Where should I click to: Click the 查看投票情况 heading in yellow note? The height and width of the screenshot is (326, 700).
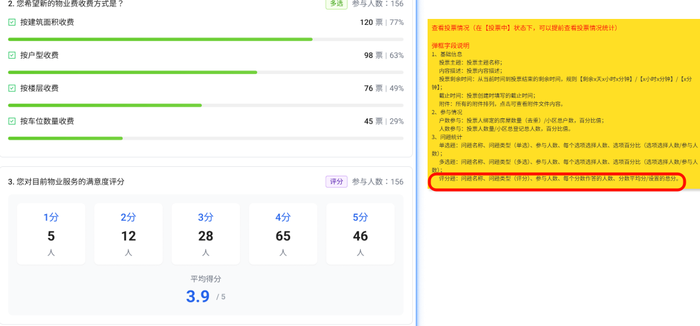pos(525,28)
